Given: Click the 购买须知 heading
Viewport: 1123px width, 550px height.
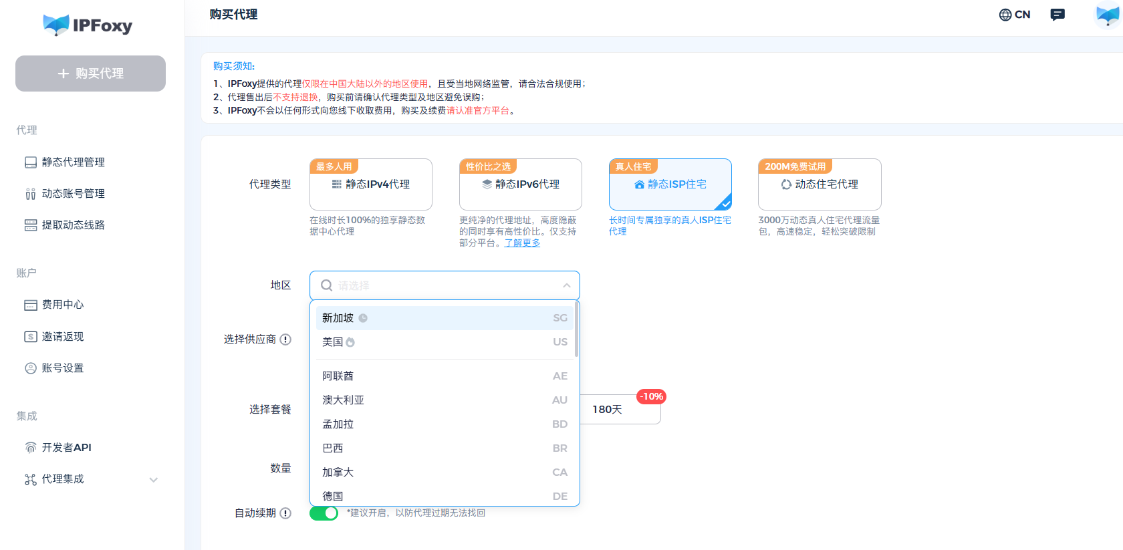Looking at the screenshot, I should [x=234, y=66].
